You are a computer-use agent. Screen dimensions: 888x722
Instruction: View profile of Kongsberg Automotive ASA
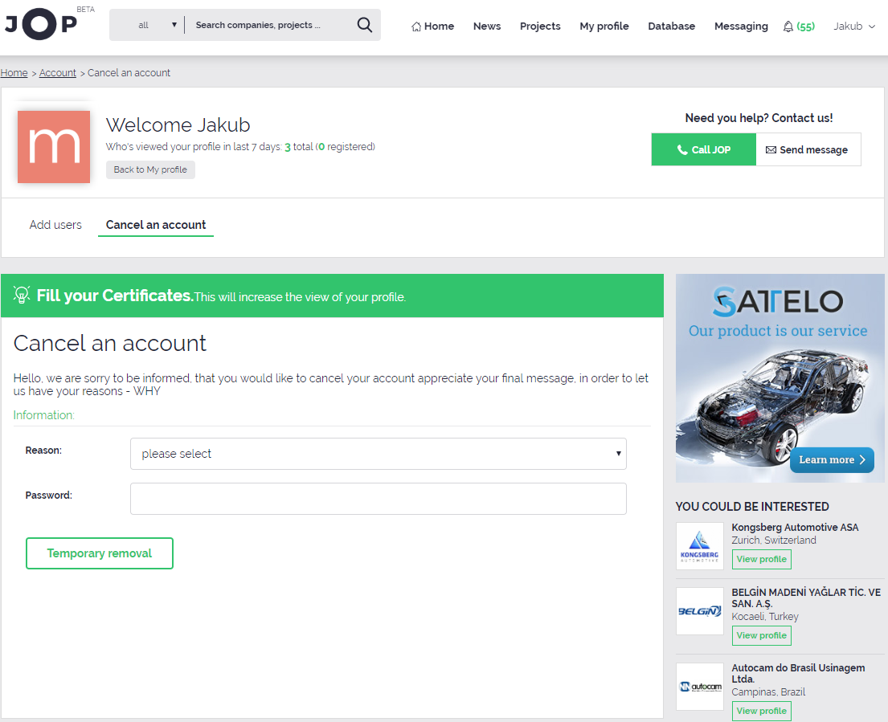click(762, 559)
